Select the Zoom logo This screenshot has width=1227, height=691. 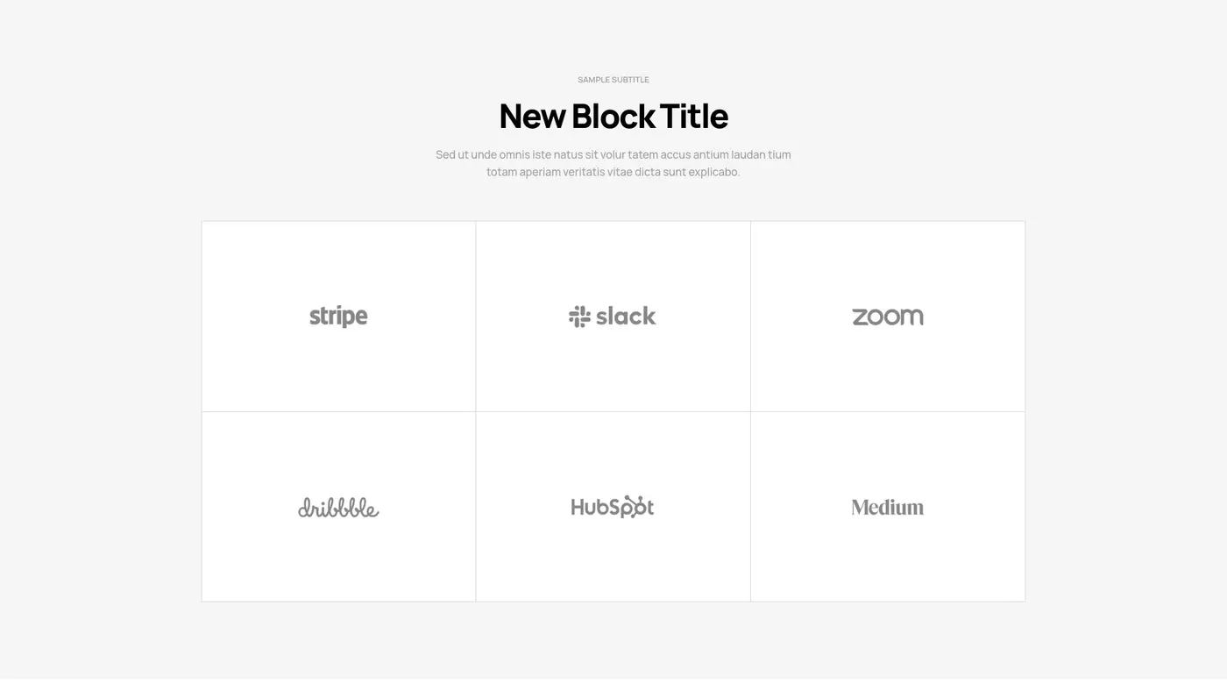pyautogui.click(x=887, y=317)
